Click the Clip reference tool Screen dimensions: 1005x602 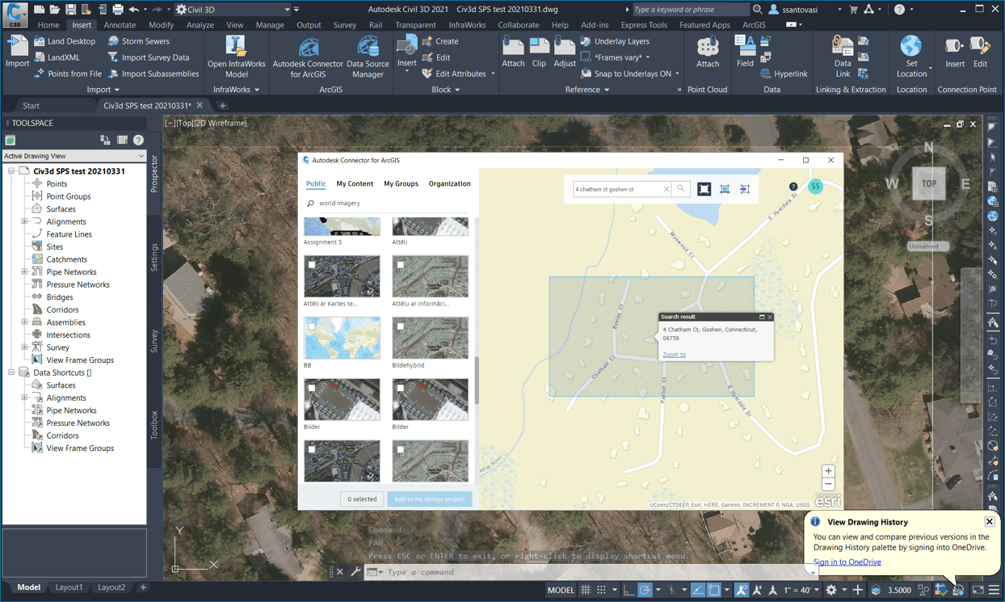coord(539,53)
